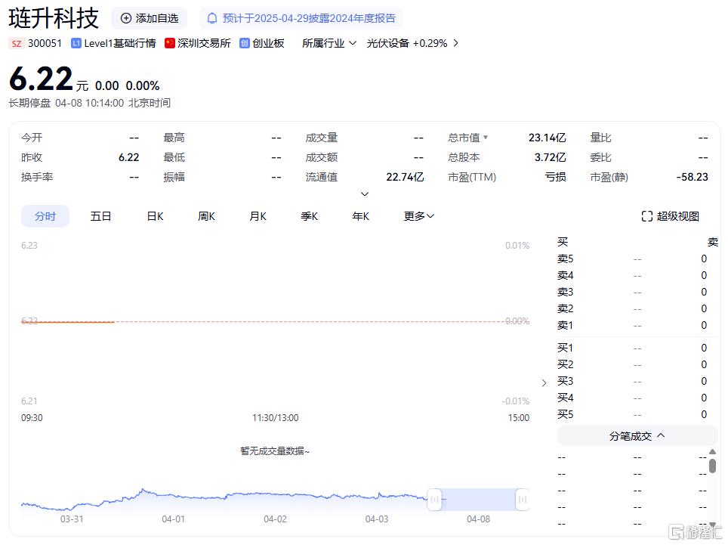
Task: Click the 长期停盘 status text
Action: [29, 103]
